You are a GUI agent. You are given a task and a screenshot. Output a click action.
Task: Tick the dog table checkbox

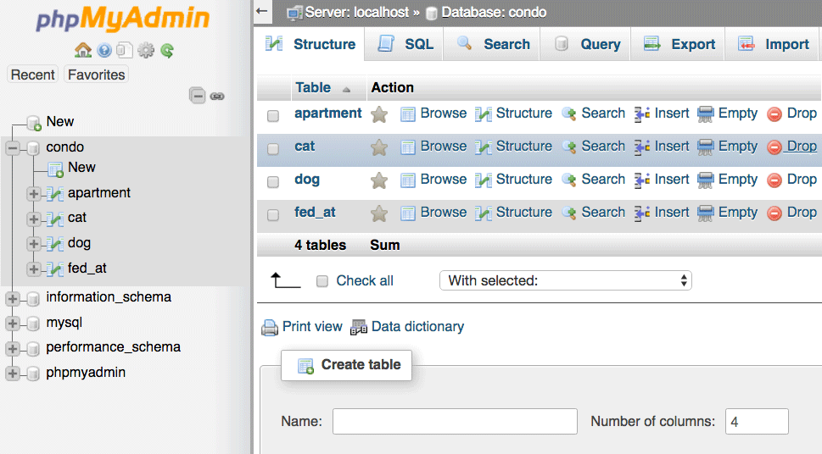(273, 182)
